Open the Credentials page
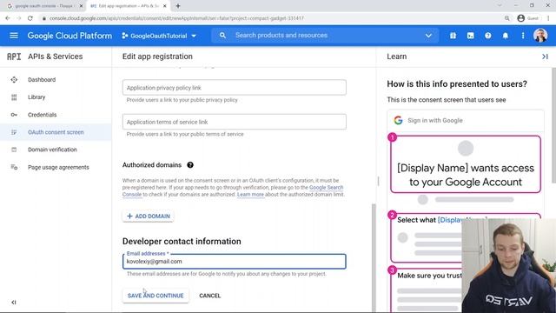The image size is (556, 313). [x=43, y=115]
